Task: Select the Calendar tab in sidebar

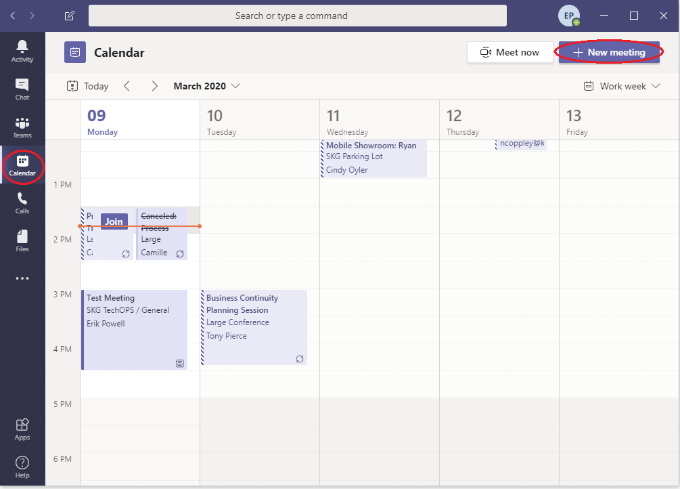Action: 22,165
